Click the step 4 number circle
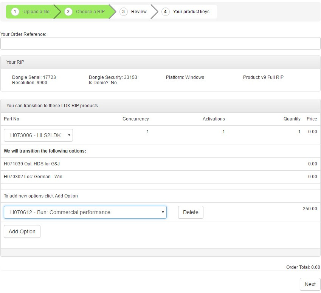Screen dimensions: 321x293 (x=165, y=12)
